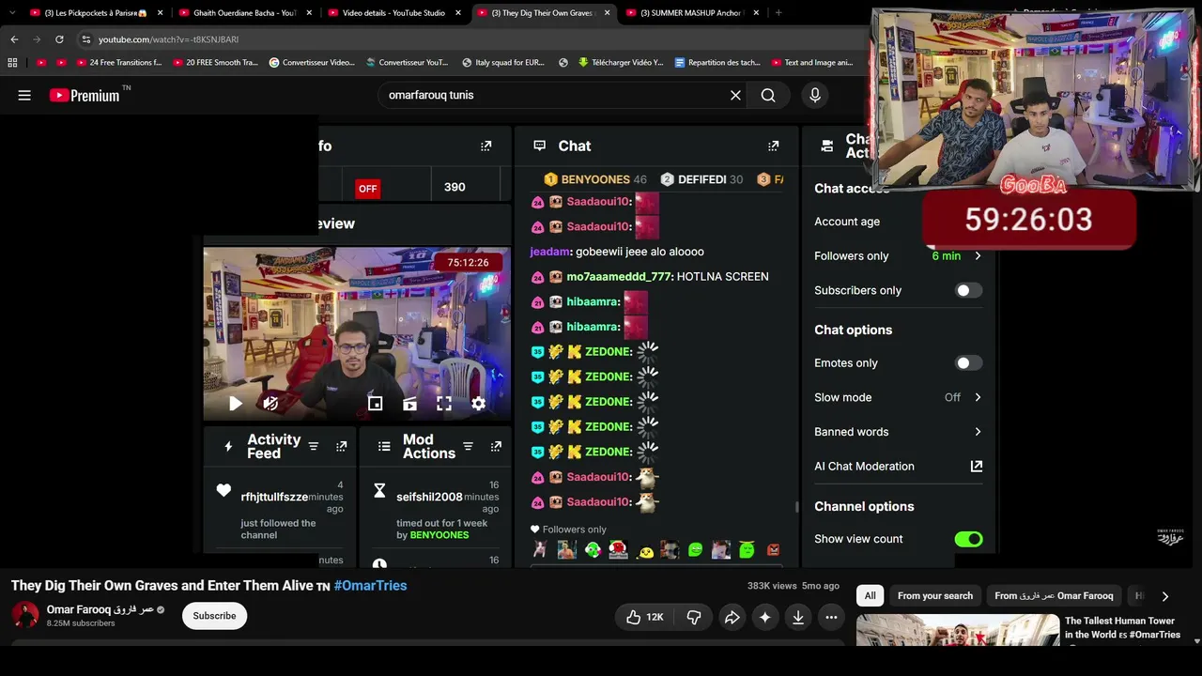Image resolution: width=1202 pixels, height=676 pixels.
Task: Open AI Chat Moderation external link
Action: pos(977,467)
